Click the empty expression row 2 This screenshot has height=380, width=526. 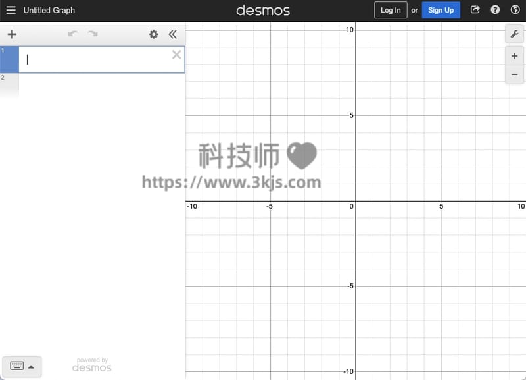92,84
